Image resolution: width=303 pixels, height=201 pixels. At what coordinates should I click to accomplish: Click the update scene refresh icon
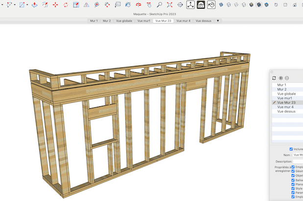(274, 78)
